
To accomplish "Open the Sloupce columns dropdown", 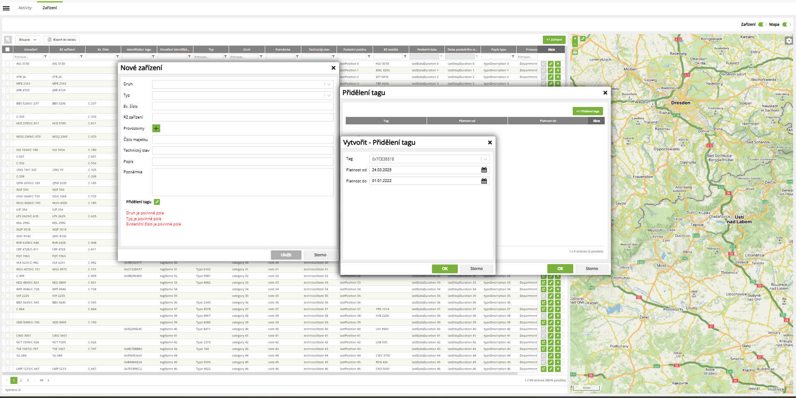I will point(28,40).
